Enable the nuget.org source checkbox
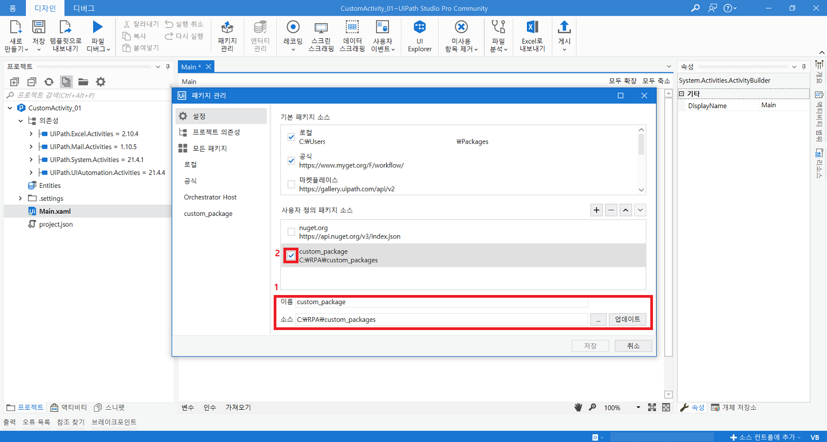827x442 pixels. pos(291,232)
